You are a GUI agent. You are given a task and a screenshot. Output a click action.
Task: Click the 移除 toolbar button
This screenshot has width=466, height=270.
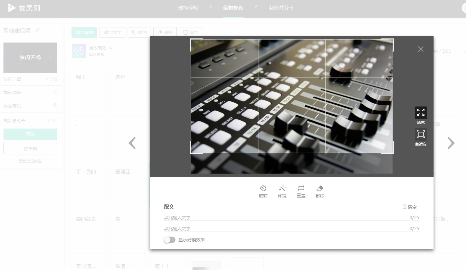pos(165,32)
